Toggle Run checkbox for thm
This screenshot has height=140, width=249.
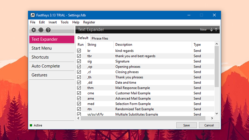click(x=79, y=88)
